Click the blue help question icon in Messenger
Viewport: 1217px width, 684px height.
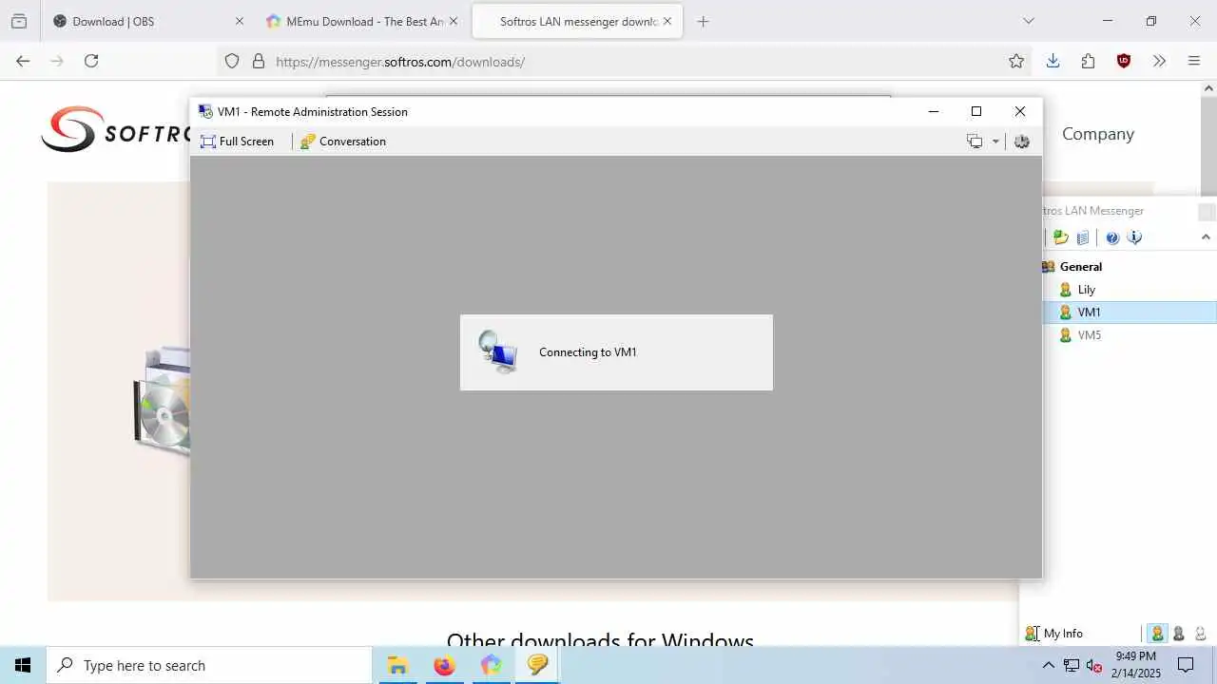[x=1112, y=237]
